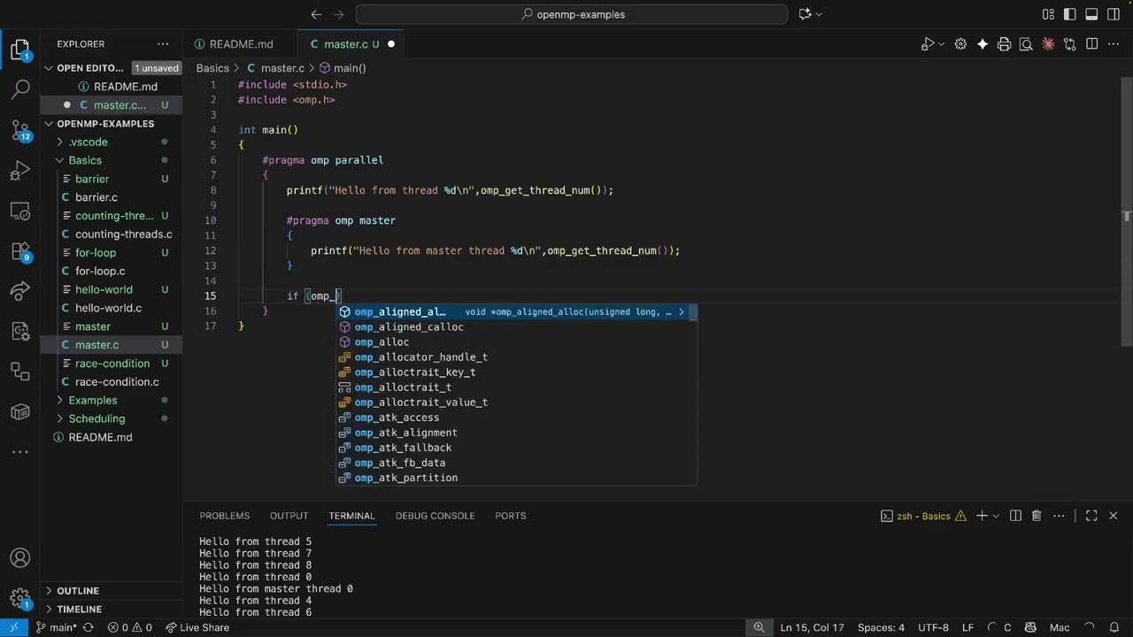Open the Remote Explorer view
The image size is (1133, 637).
19,211
